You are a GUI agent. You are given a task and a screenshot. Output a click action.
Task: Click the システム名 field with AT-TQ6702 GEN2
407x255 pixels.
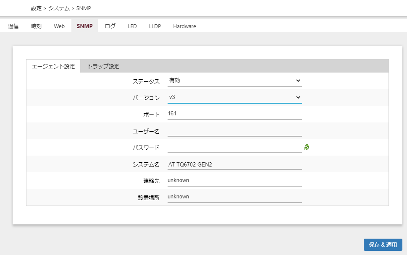(x=235, y=164)
